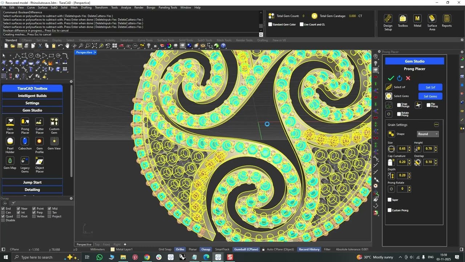This screenshot has width=465, height=262.
Task: Cancel Prong Placer with red X
Action: [408, 78]
